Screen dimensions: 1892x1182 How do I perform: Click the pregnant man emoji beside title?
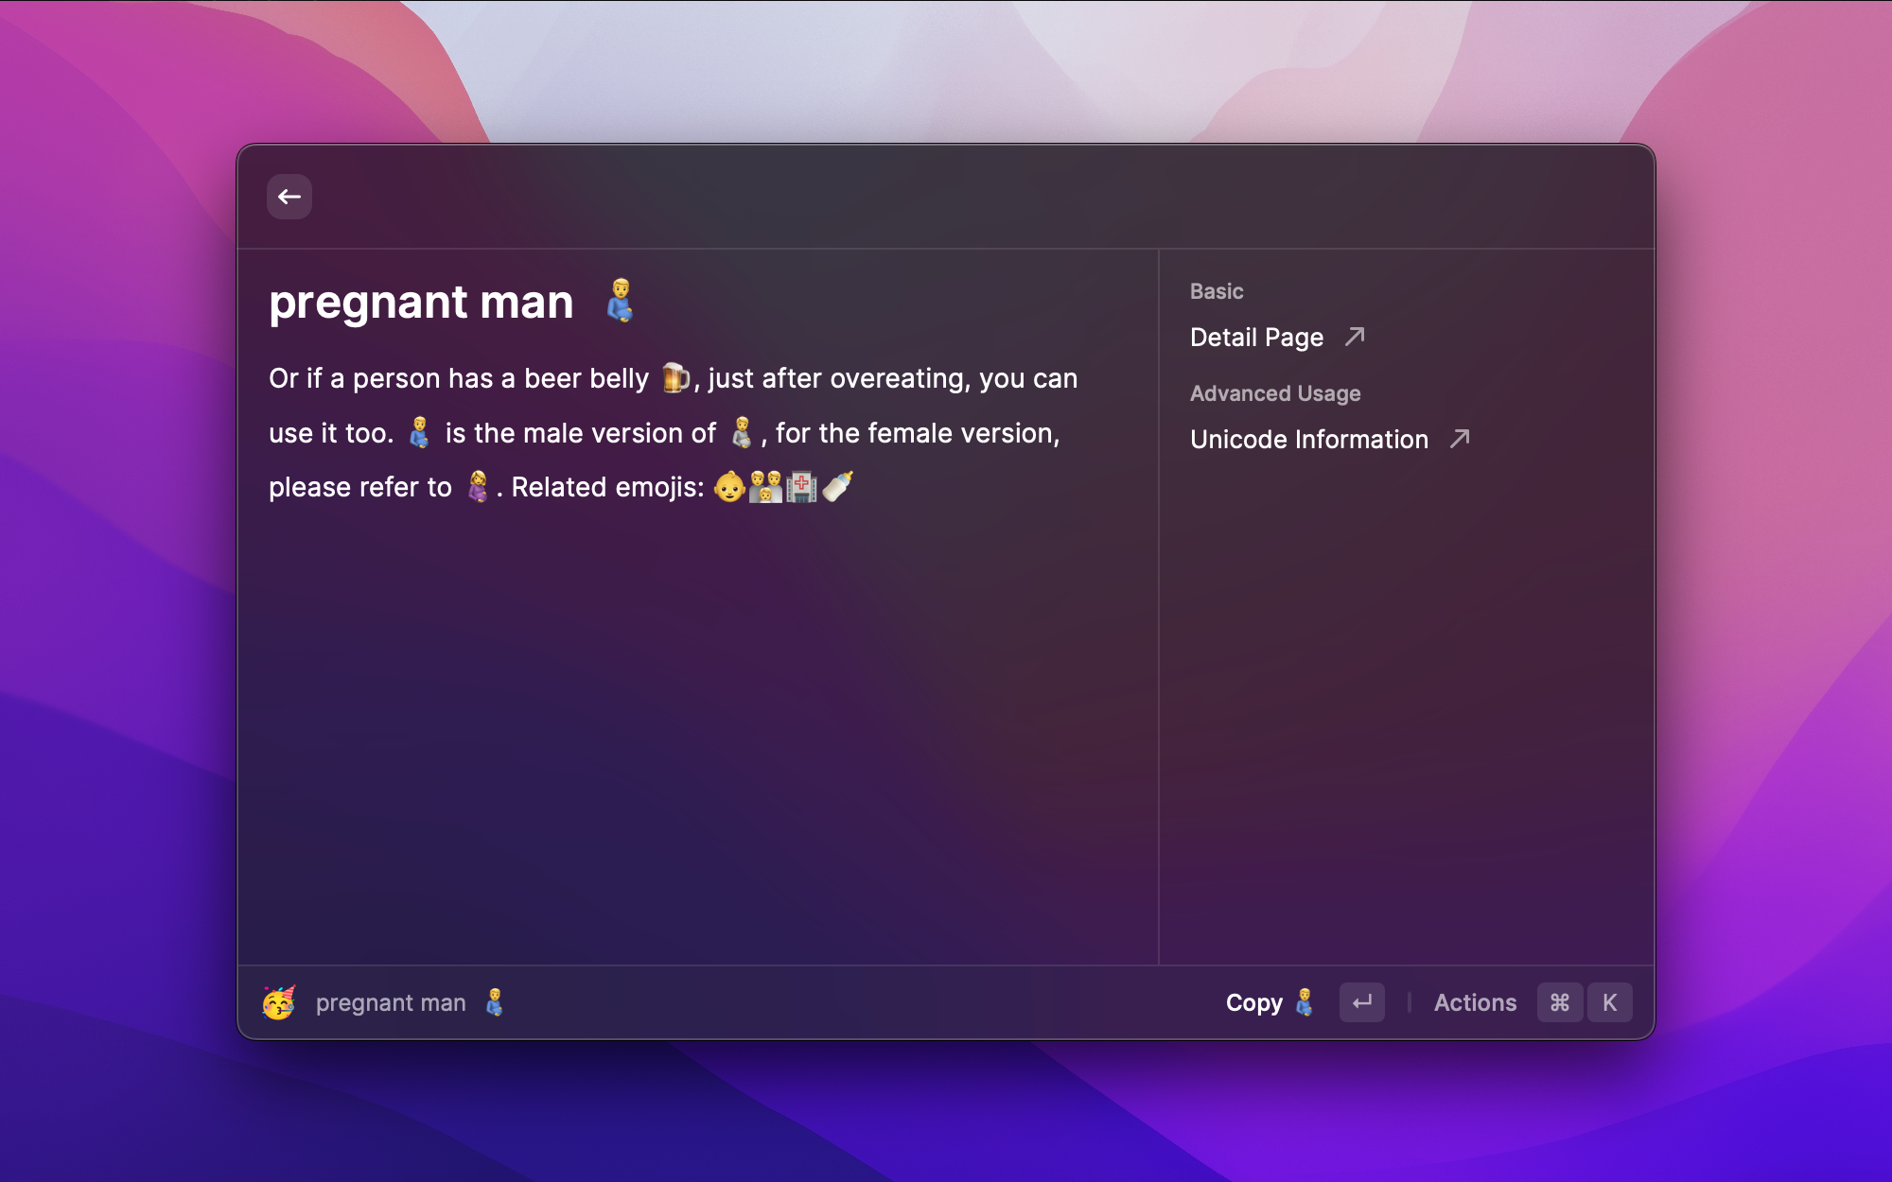[621, 301]
